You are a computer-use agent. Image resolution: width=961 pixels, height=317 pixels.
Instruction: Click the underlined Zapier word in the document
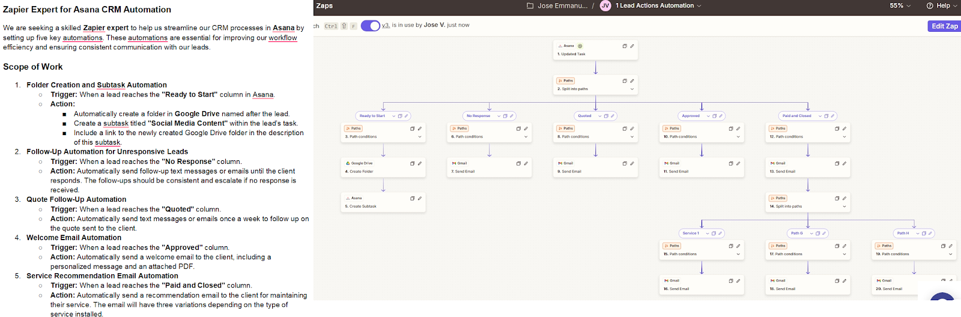pyautogui.click(x=93, y=28)
